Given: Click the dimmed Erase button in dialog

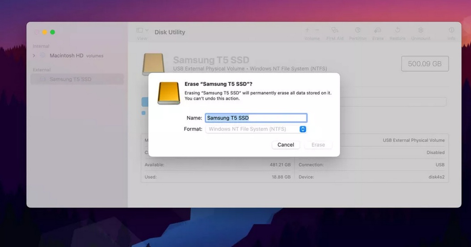Looking at the screenshot, I should tap(318, 145).
